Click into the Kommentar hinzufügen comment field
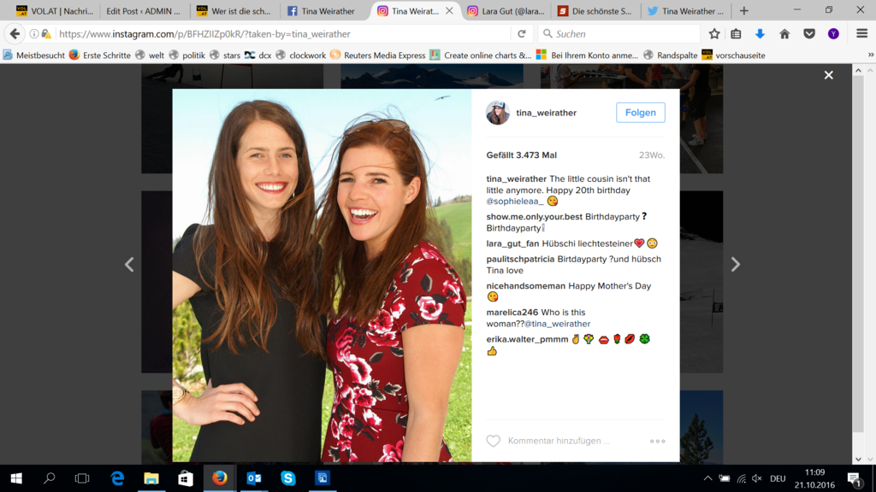The height and width of the screenshot is (492, 876). coord(565,441)
